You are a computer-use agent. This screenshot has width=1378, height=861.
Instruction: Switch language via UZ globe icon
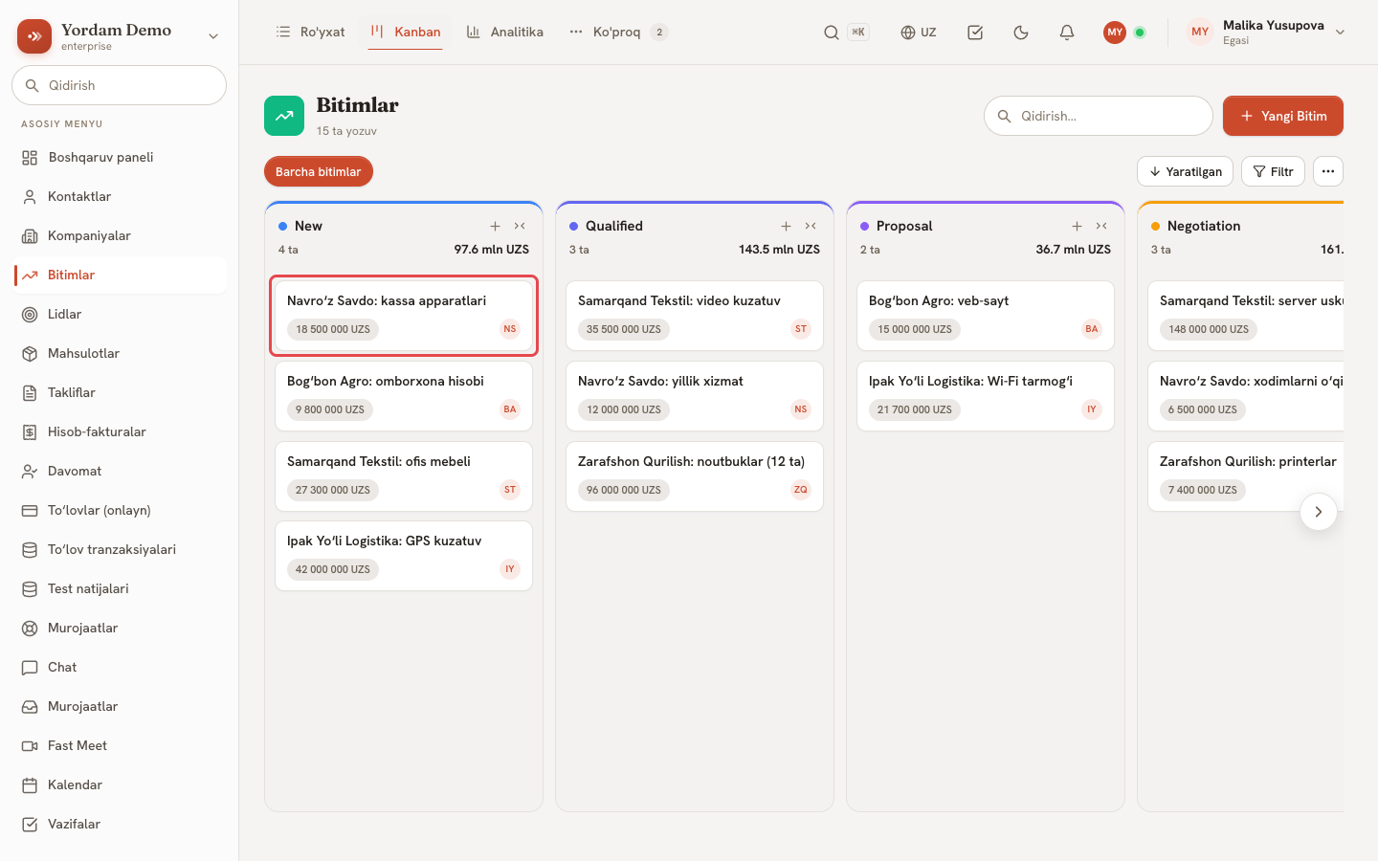[x=918, y=33]
